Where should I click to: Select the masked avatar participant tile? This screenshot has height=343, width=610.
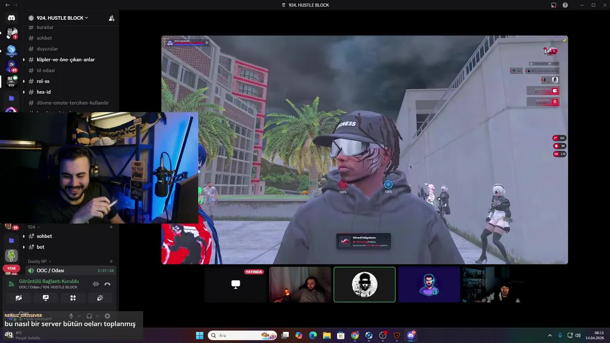click(365, 284)
